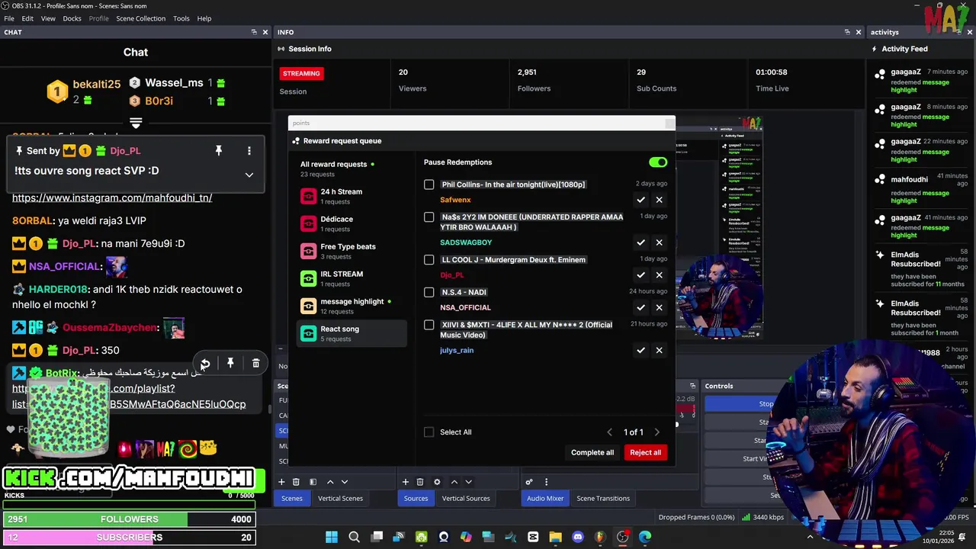Tick the XIIVI & $MXTI request checkbox
Viewport: 976px width, 549px height.
pyautogui.click(x=429, y=325)
